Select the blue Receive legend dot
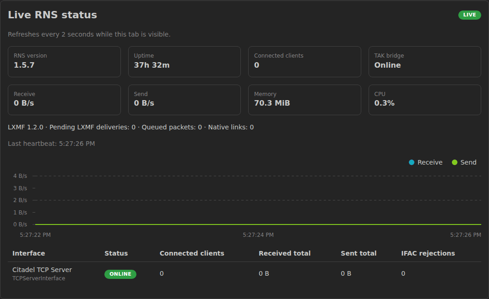The width and height of the screenshot is (489, 299). click(412, 162)
